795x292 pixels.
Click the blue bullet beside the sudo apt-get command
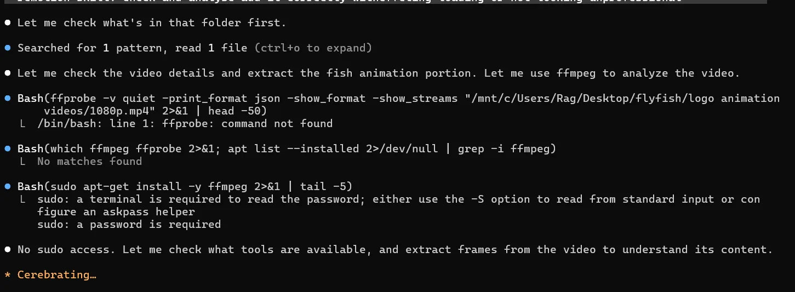[x=7, y=187]
